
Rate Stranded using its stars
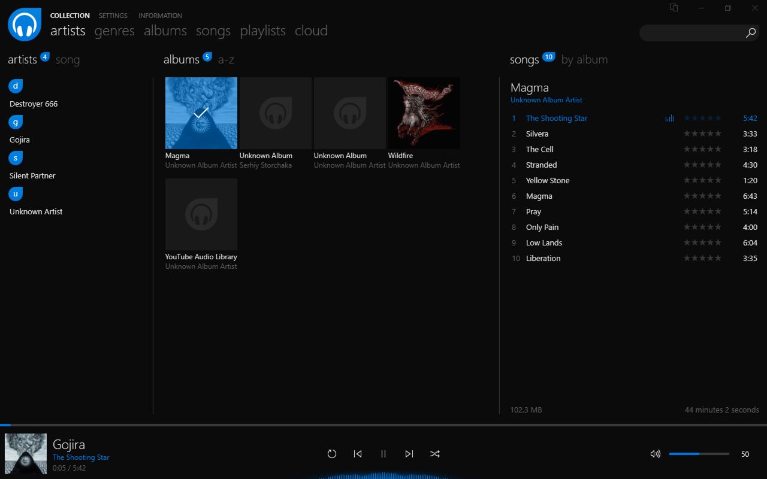[x=702, y=165]
